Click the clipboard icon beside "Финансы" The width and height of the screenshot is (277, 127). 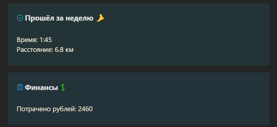pos(20,87)
